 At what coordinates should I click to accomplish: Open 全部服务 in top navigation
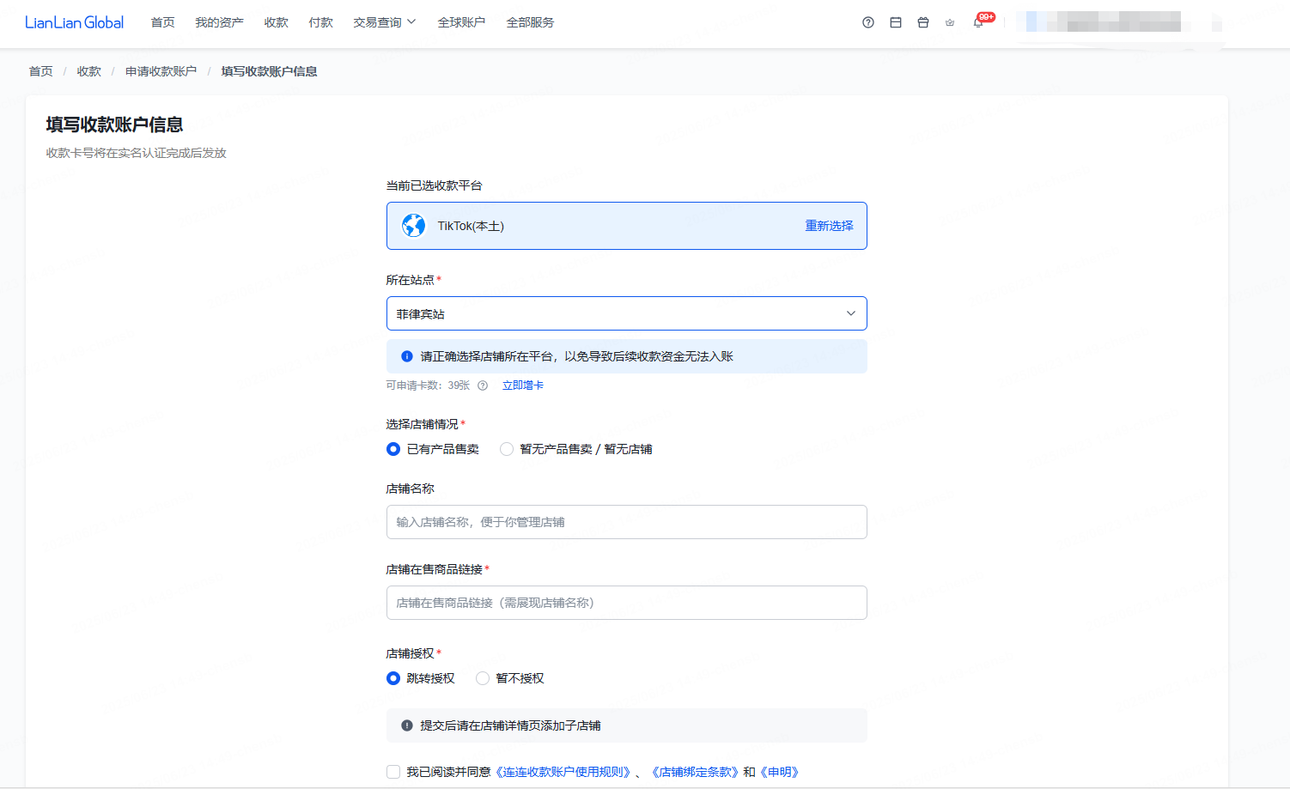530,22
